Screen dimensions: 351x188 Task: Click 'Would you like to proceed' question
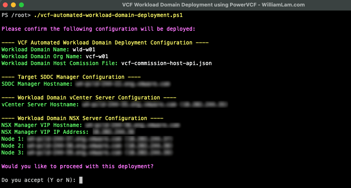pyautogui.click(x=78, y=167)
